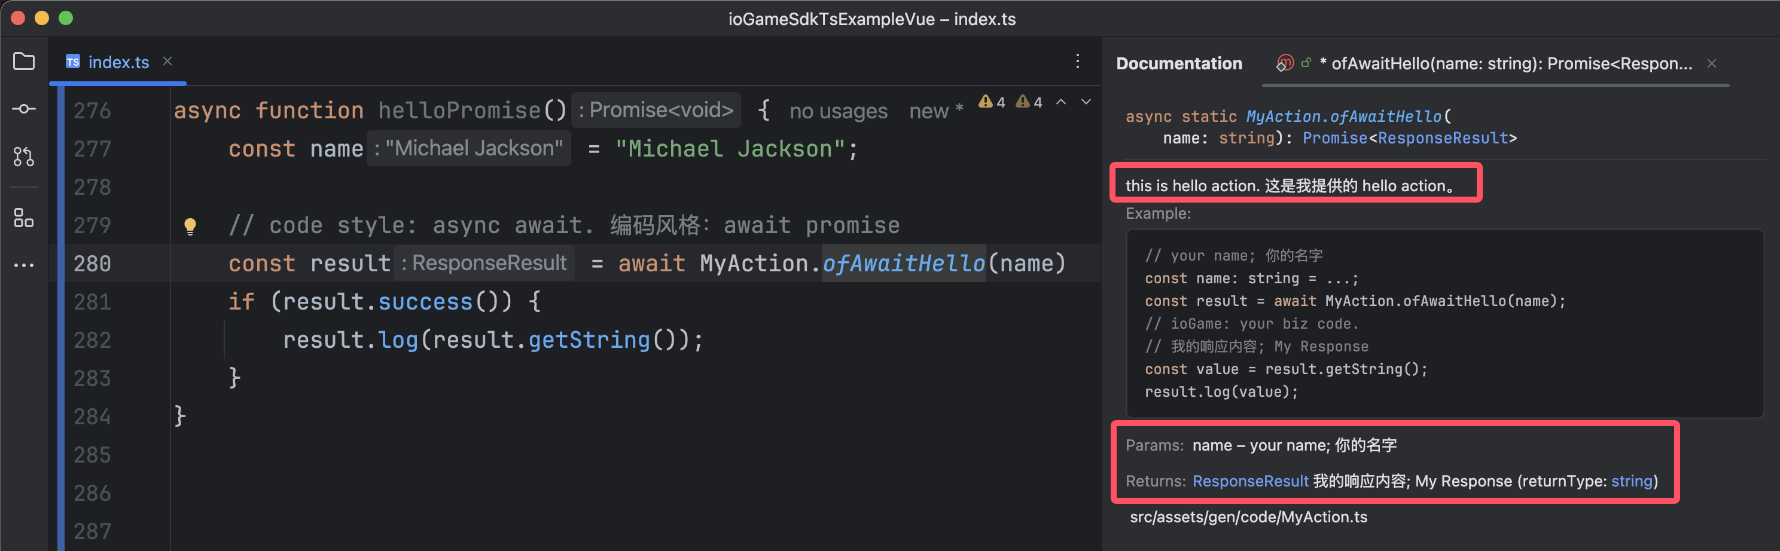Open the Project folder tool window
Screen dimensions: 1780x551
pyautogui.click(x=23, y=62)
